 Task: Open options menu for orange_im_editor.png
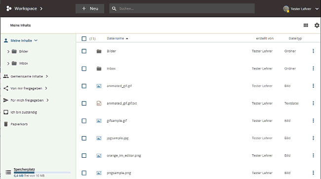click(x=313, y=155)
